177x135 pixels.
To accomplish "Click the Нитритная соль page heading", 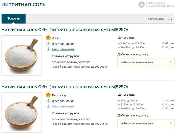I will tap(24, 5).
